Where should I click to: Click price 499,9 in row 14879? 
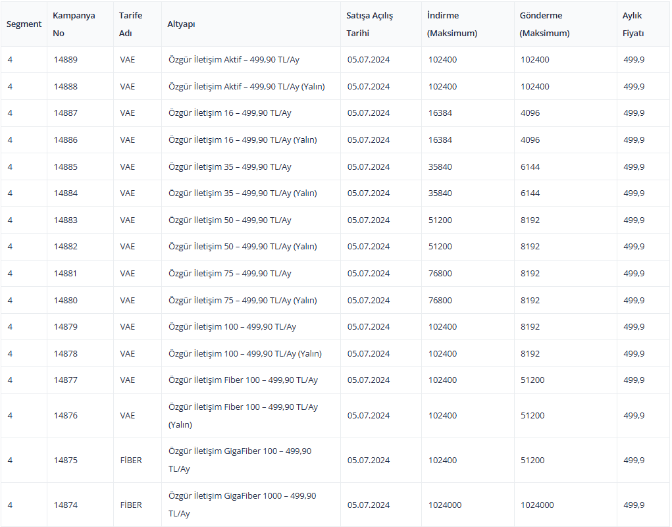point(634,326)
